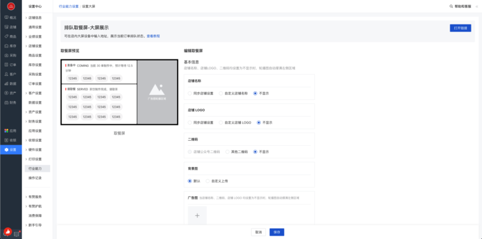Screen dimensions: 482x239
Task: Open 店铺 store icon in dark sidebar
Action: [7, 27]
